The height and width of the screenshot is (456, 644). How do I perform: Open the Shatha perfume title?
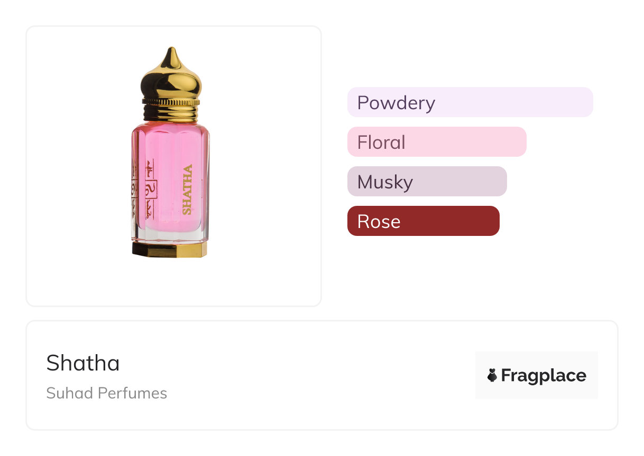(83, 363)
